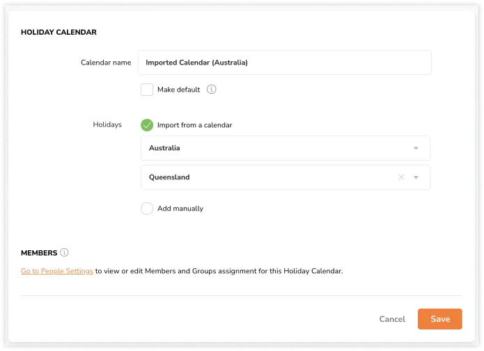Tick the Make default checkbox
484x351 pixels.
coord(147,90)
